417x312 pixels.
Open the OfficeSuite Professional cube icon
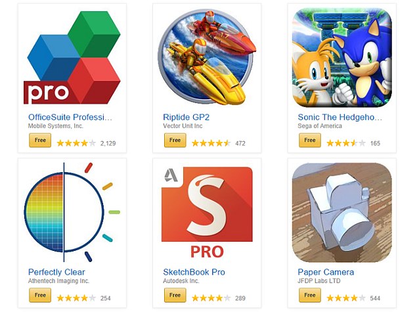point(72,57)
